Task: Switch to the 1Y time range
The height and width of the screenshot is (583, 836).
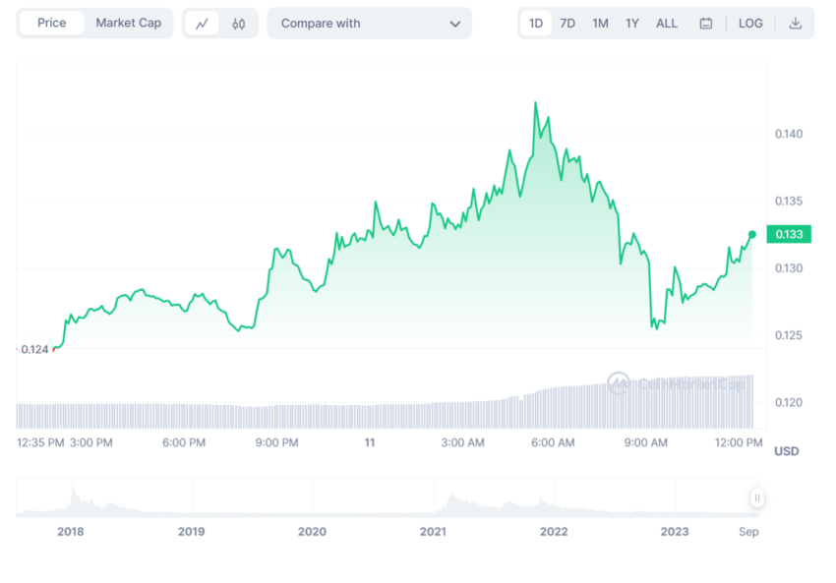Action: pyautogui.click(x=631, y=24)
